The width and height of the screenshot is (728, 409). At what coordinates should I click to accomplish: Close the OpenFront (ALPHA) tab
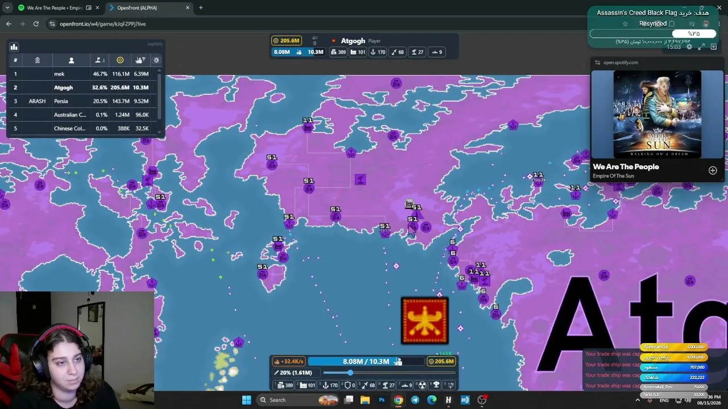pos(188,8)
